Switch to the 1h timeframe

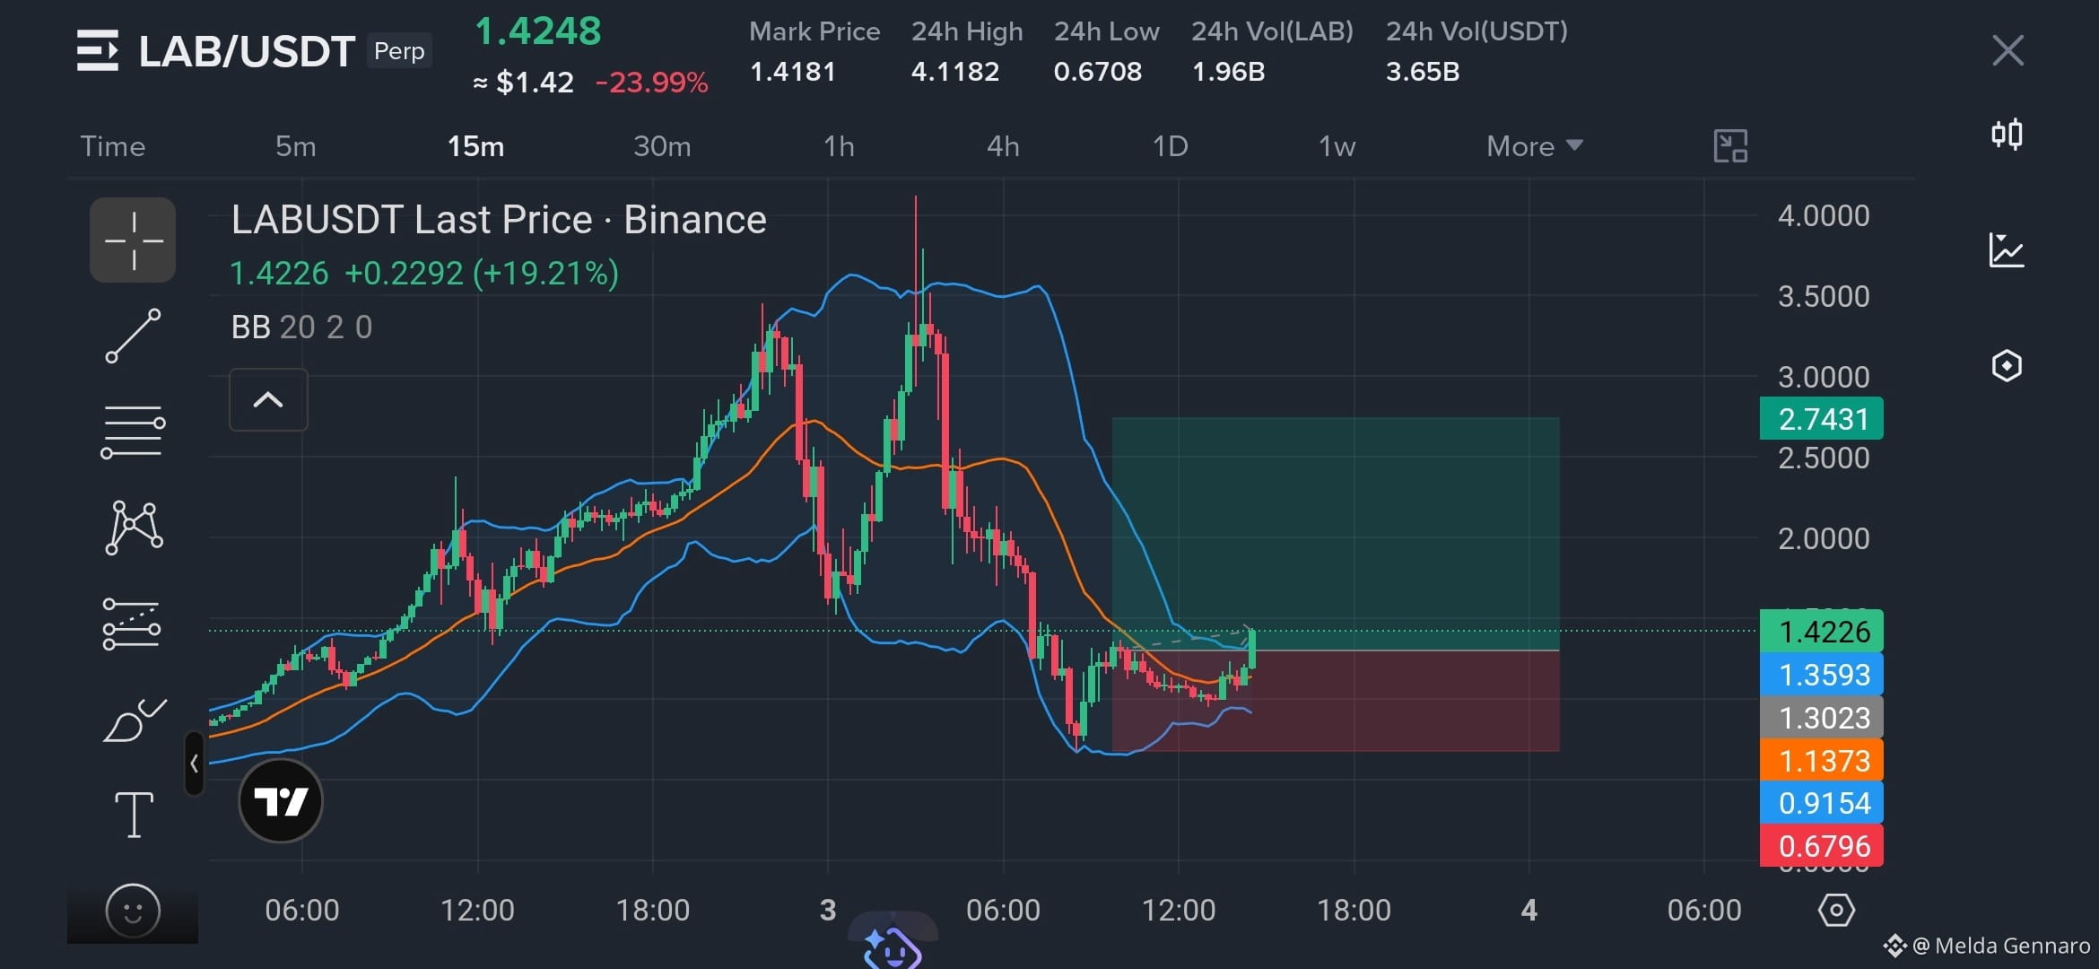click(839, 146)
